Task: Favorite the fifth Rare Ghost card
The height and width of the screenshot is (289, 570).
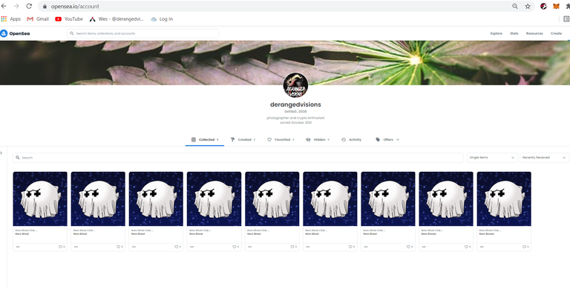Action: pos(292,247)
